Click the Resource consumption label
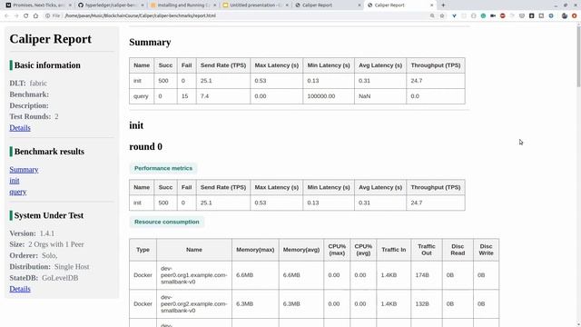581x327 pixels. (x=167, y=222)
